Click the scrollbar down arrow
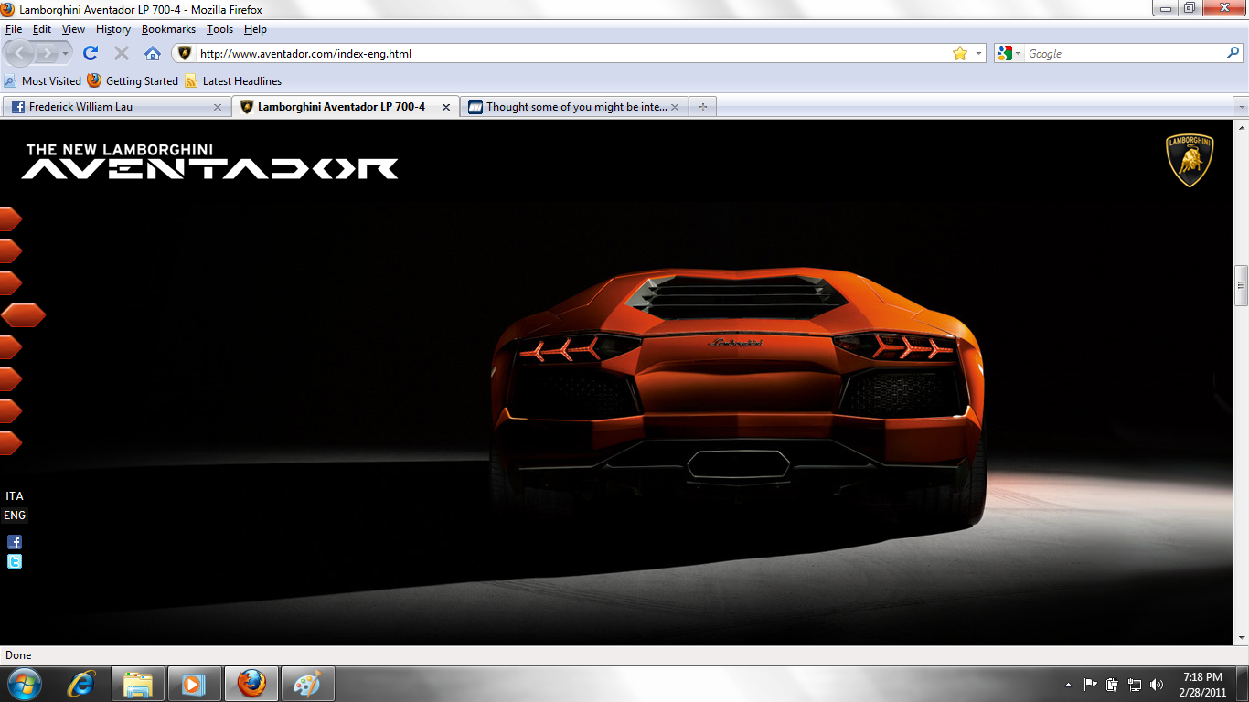 coord(1241,637)
